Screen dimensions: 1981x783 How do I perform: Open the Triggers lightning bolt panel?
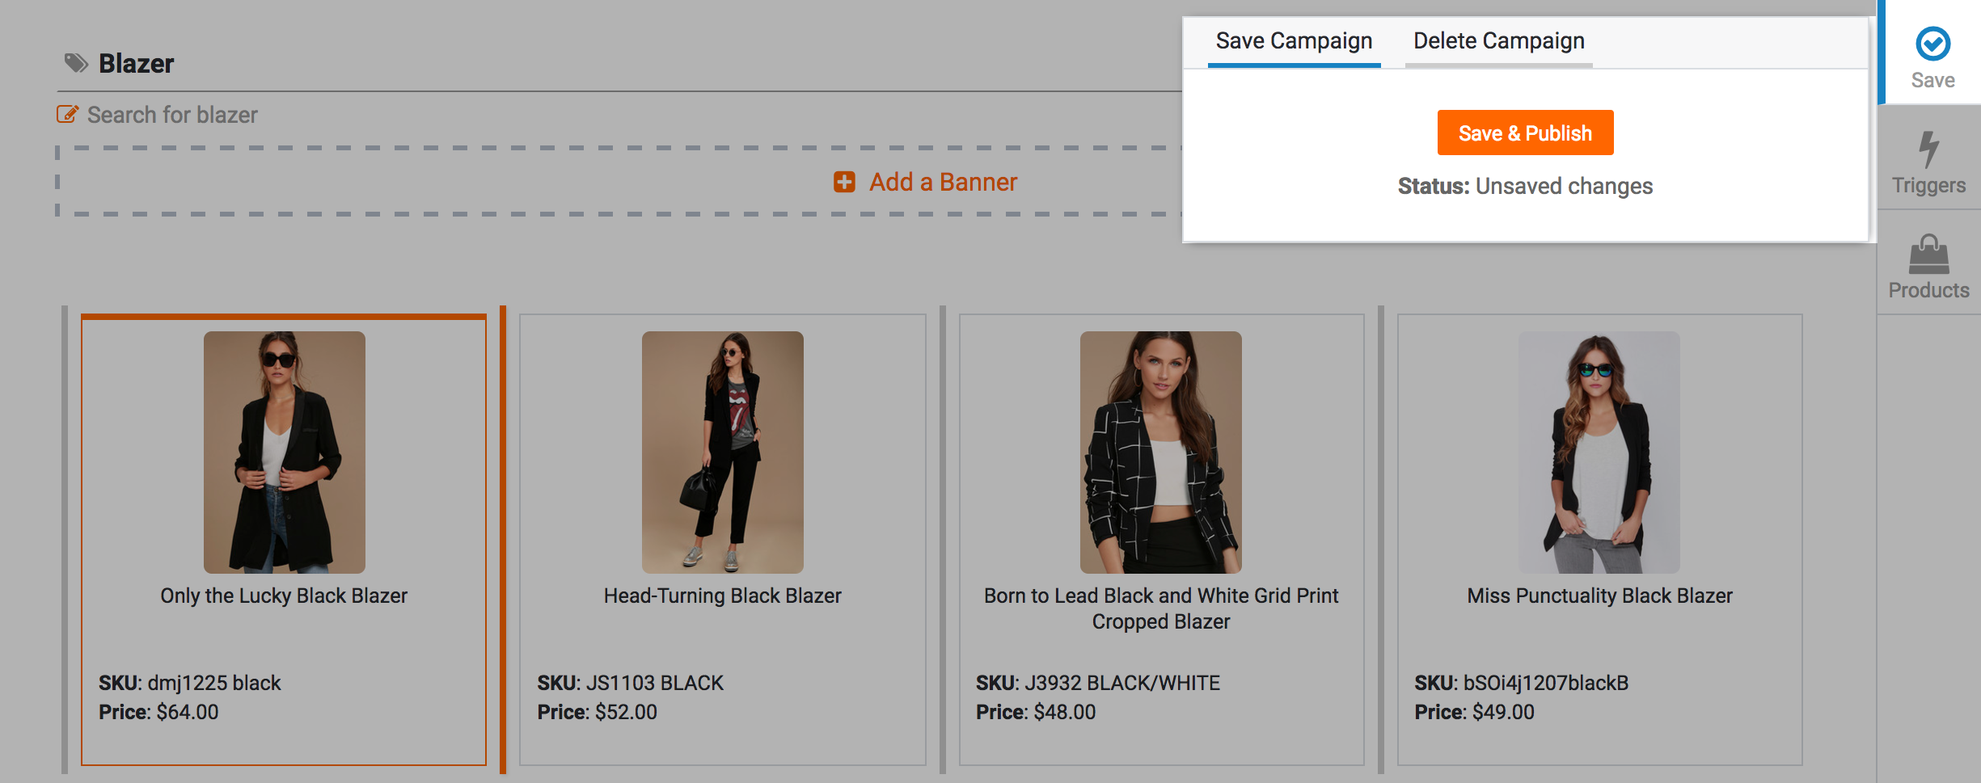(1928, 149)
